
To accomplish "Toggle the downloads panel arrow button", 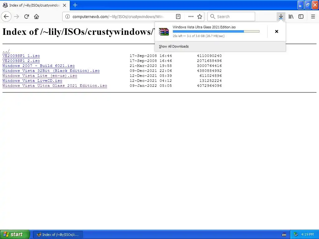I will pos(281,16).
